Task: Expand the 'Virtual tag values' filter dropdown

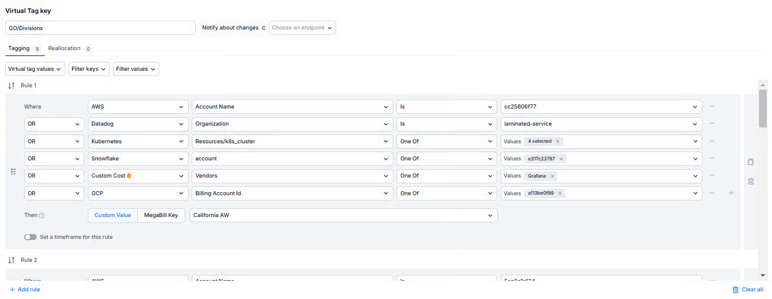Action: point(35,69)
